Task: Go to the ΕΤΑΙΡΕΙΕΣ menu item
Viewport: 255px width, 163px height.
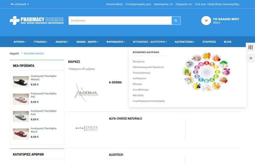Action: pyautogui.click(x=209, y=42)
